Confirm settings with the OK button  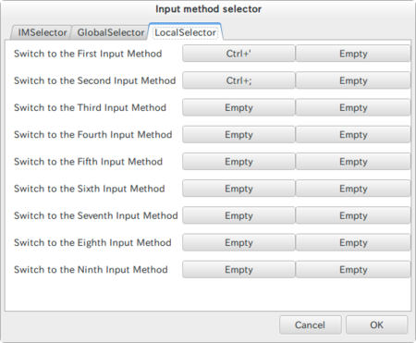(376, 325)
